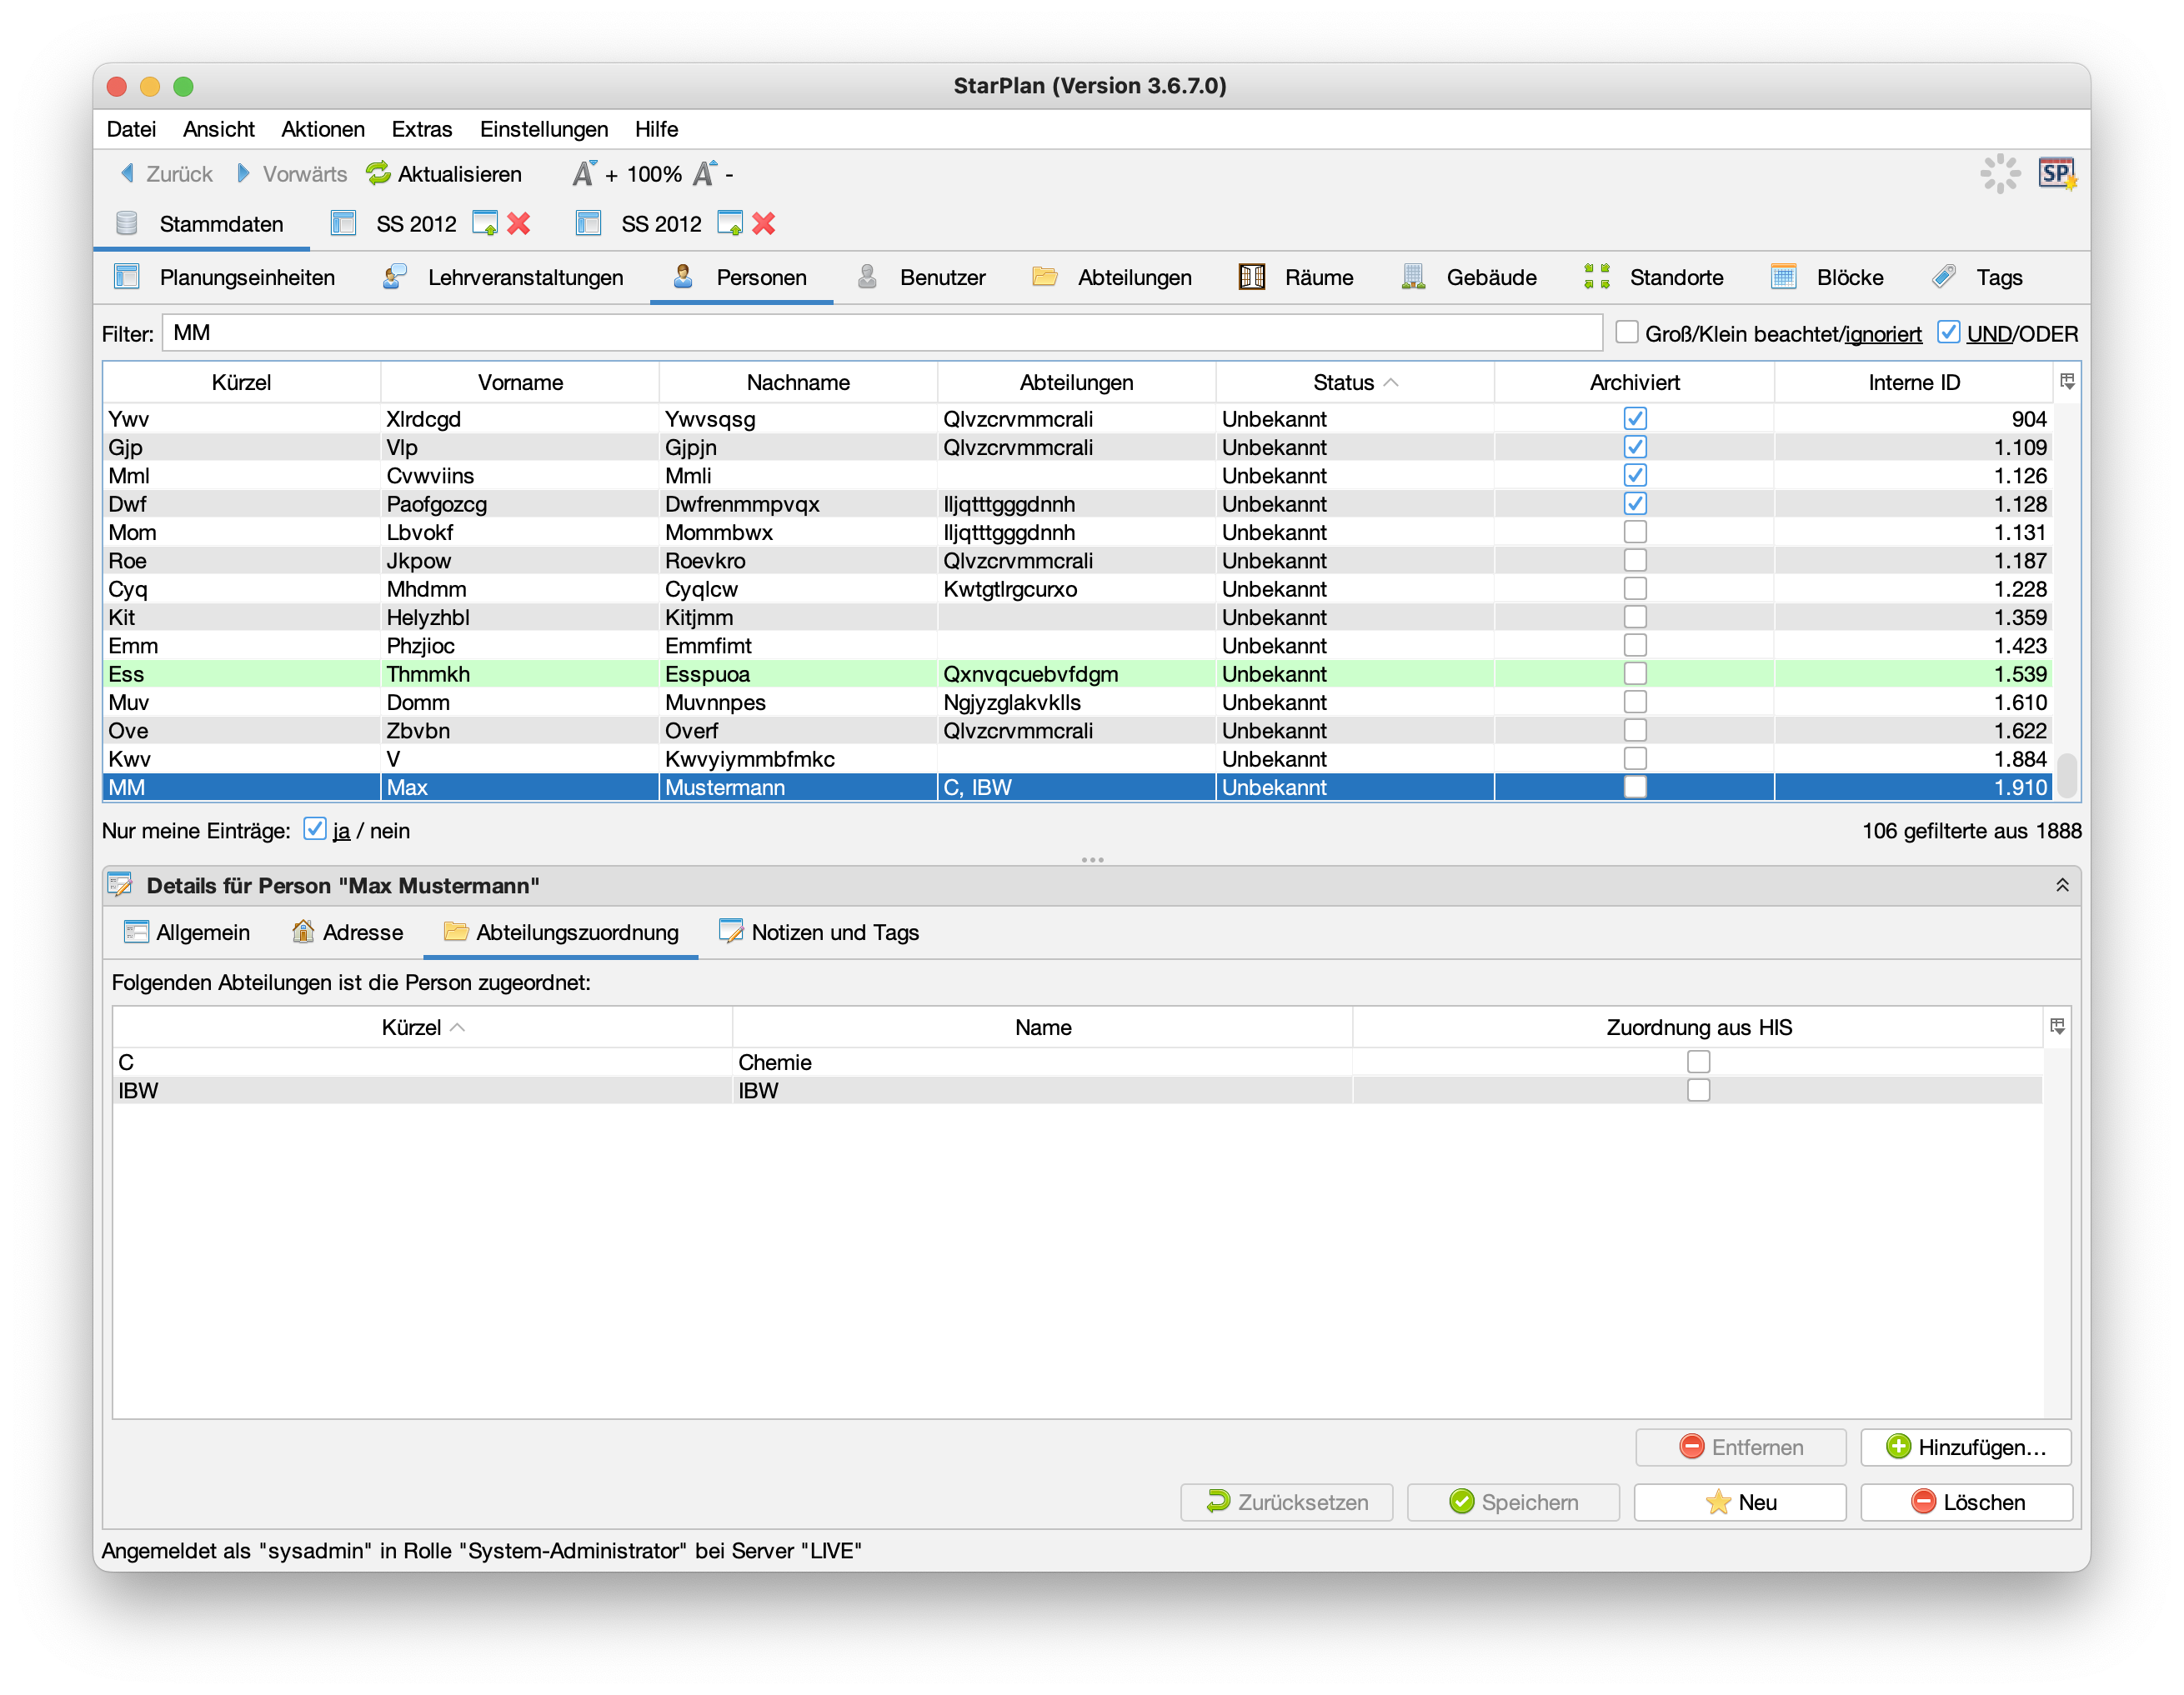2184x1695 pixels.
Task: Click the StarPlan SP logo icon
Action: pos(2057,174)
